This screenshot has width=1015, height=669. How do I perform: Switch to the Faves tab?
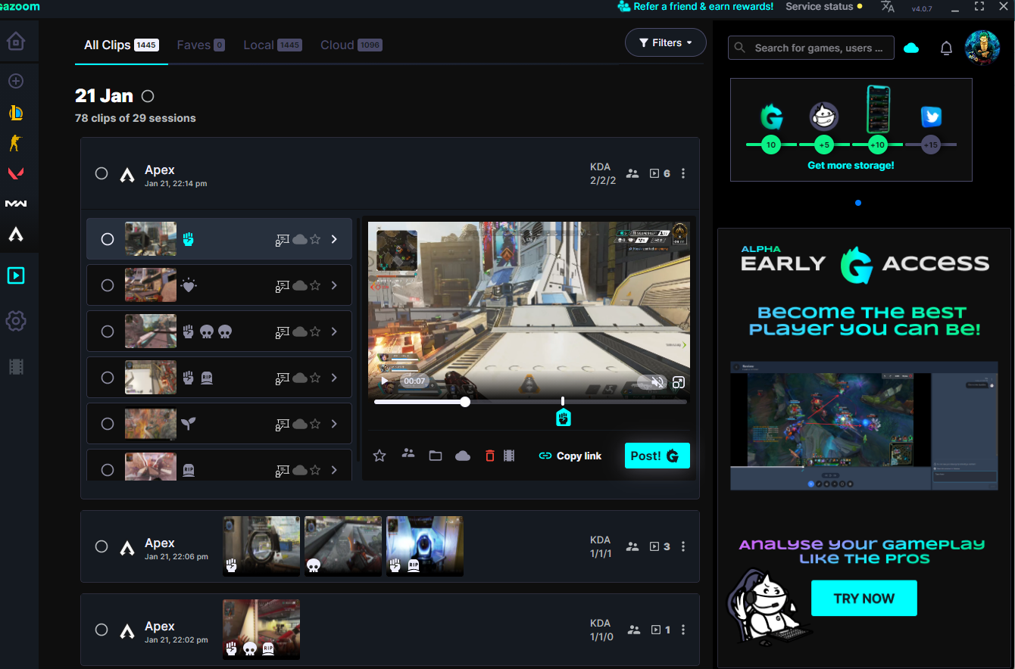201,45
